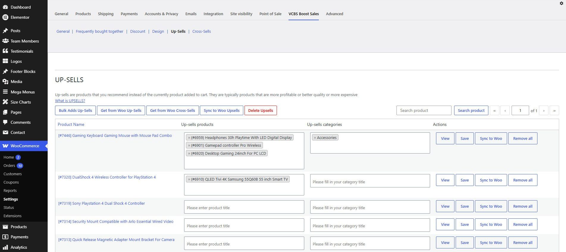The image size is (566, 252).
Task: Open Gaming Keyboard Gaming Mouse Combo product
Action: click(x=115, y=135)
